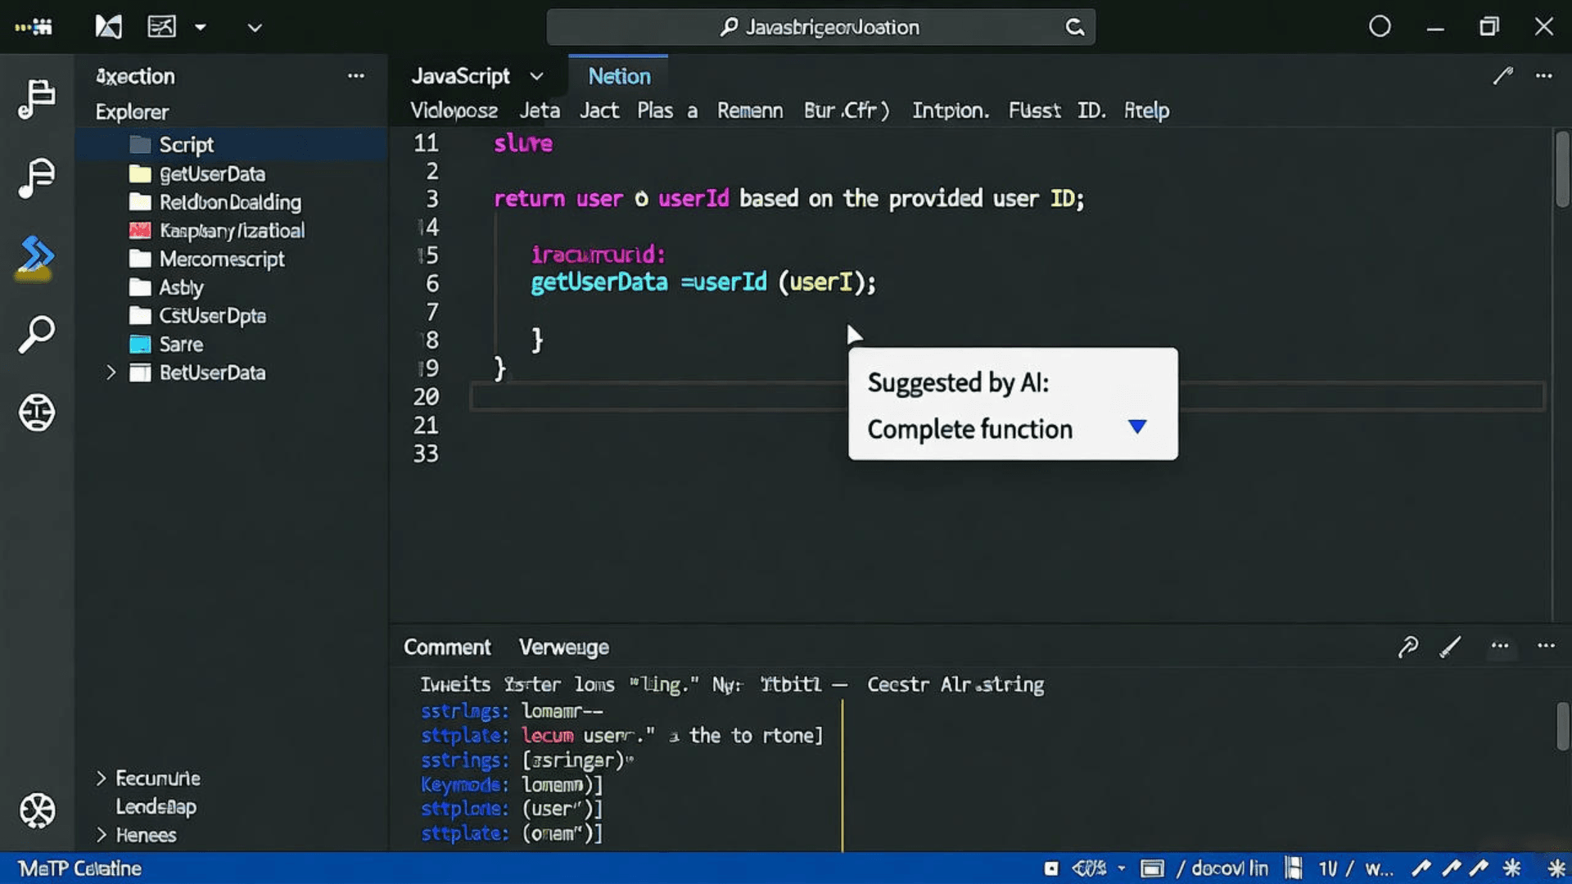Open the Help menu in the menu bar
The image size is (1572, 884).
click(1145, 110)
